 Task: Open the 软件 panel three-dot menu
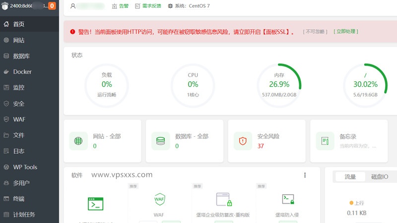[305, 175]
